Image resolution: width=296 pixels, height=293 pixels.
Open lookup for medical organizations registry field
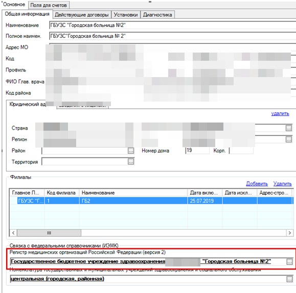289,261
